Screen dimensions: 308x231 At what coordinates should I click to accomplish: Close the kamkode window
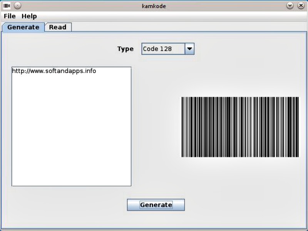tap(301, 6)
